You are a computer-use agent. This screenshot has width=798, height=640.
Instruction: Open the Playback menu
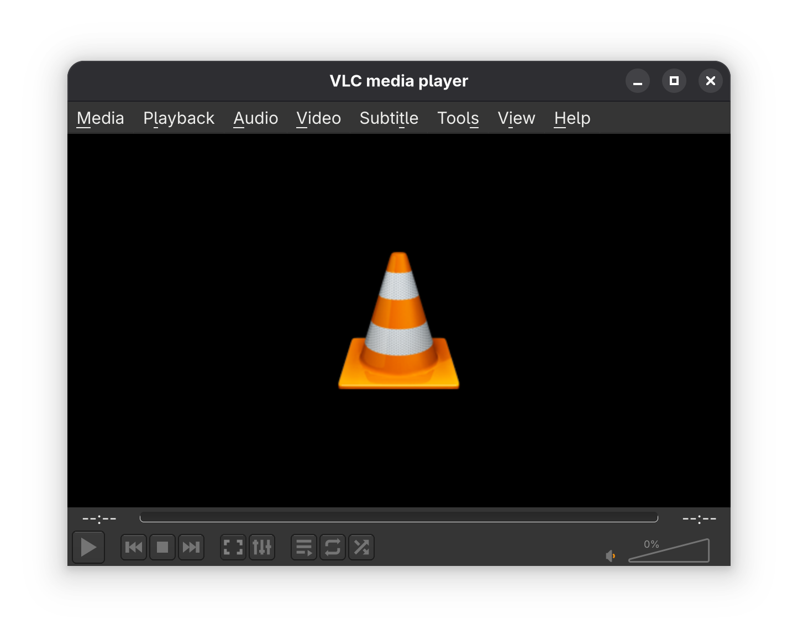[179, 118]
